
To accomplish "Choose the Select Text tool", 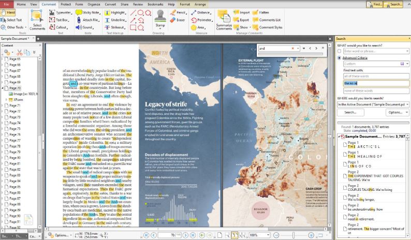I will click(x=11, y=20).
